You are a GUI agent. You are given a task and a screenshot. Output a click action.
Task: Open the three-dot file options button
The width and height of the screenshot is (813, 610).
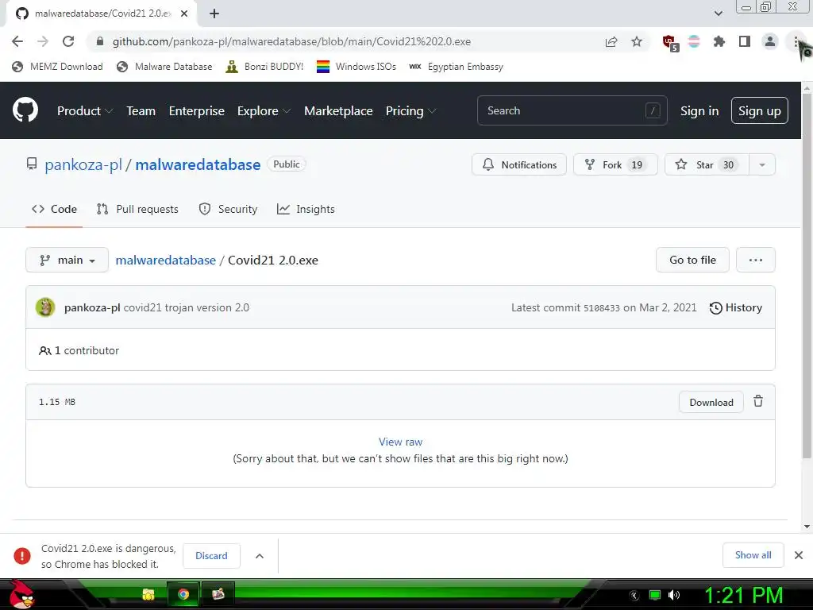click(x=756, y=260)
